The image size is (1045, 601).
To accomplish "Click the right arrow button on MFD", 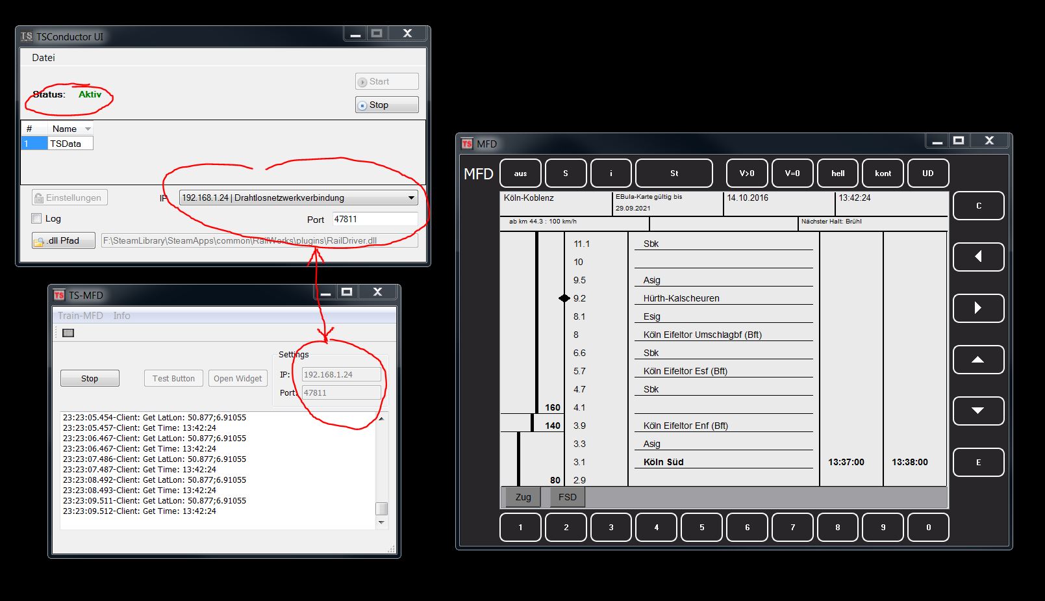I will point(978,308).
